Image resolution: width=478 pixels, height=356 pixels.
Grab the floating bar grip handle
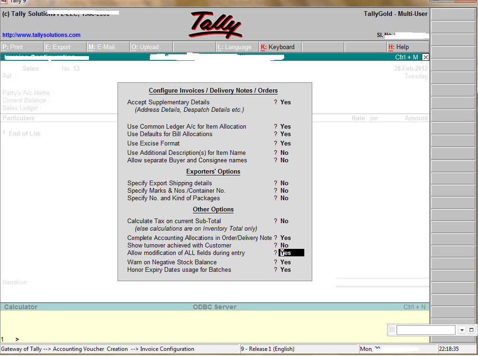click(x=392, y=330)
